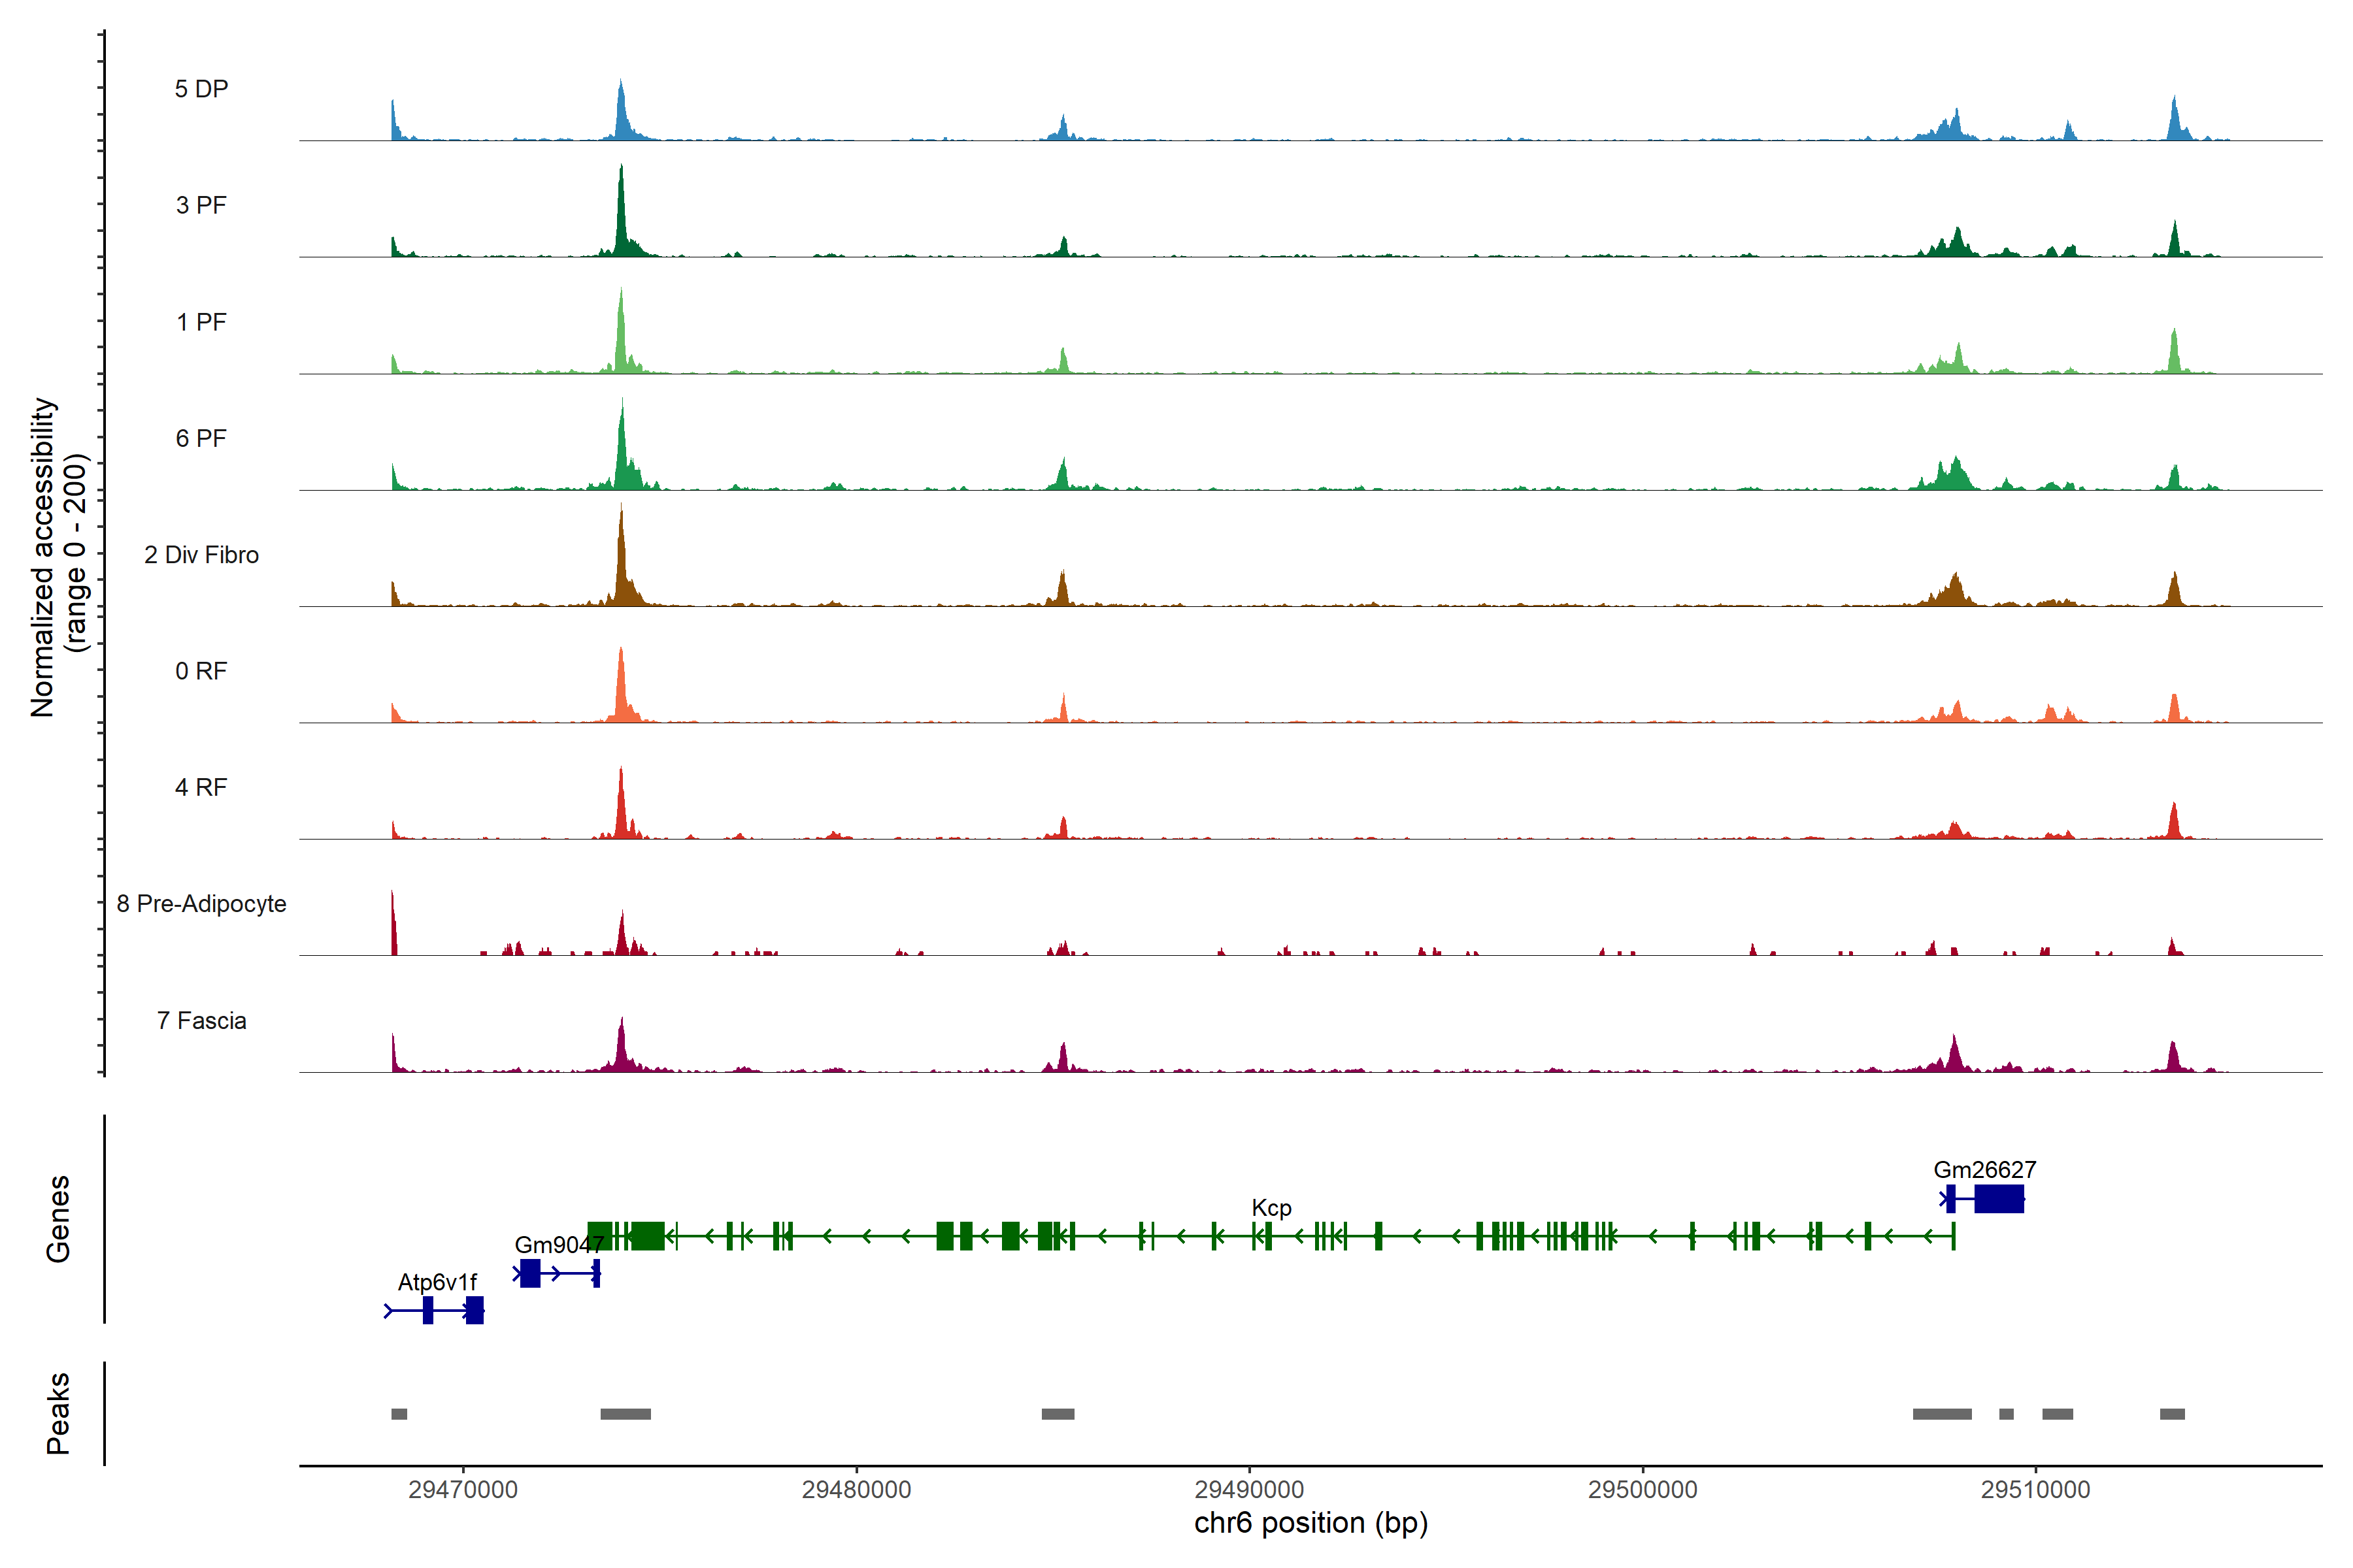Click the widest gray peak bar near Gm26627
Image resolution: width=2353 pixels, height=1568 pixels.
tap(1942, 1414)
